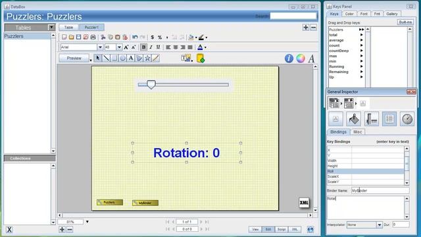421x237 pixels.
Task: Switch to the Gallery tab in Keys Panel
Action: pos(392,14)
